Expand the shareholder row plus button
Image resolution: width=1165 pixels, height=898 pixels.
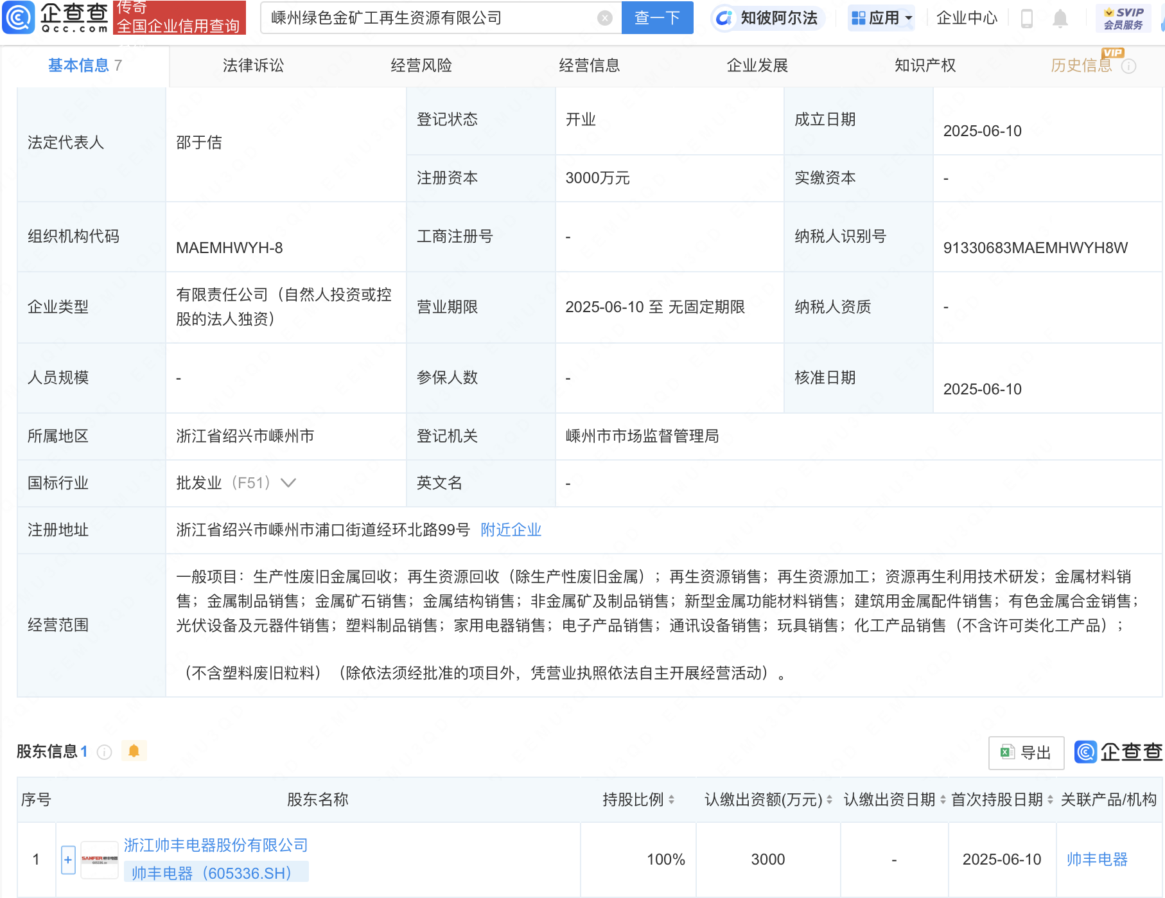68,860
